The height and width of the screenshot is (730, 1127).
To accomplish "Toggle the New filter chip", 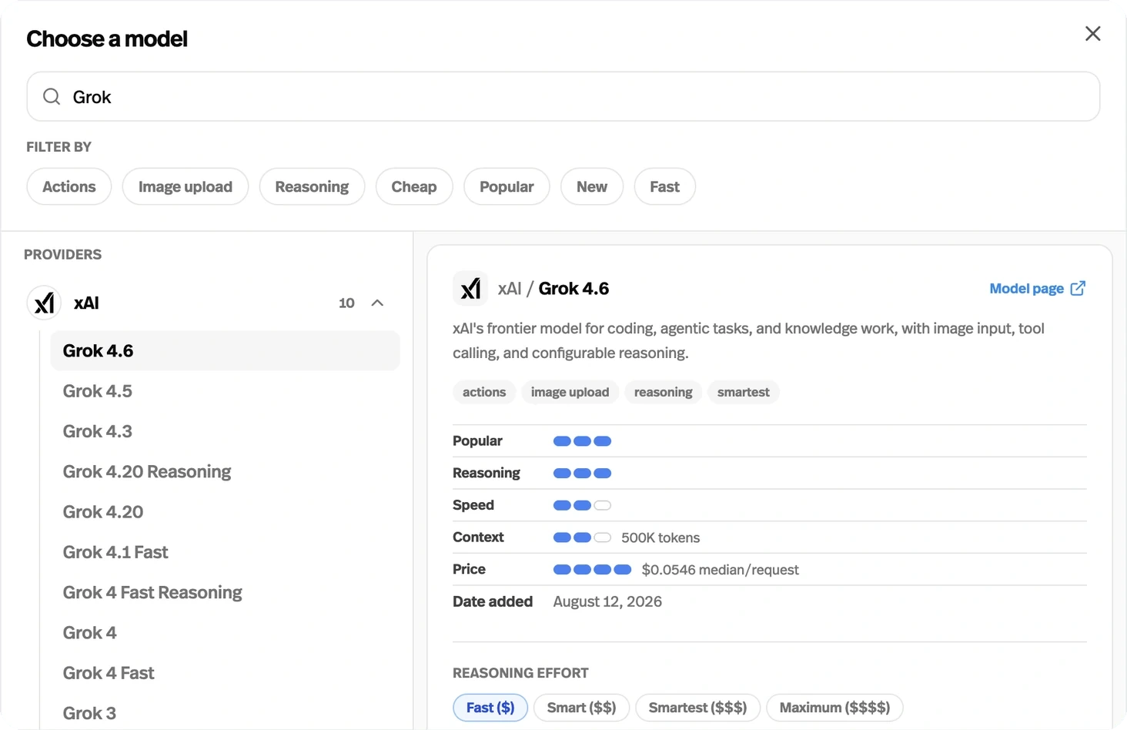I will 592,186.
